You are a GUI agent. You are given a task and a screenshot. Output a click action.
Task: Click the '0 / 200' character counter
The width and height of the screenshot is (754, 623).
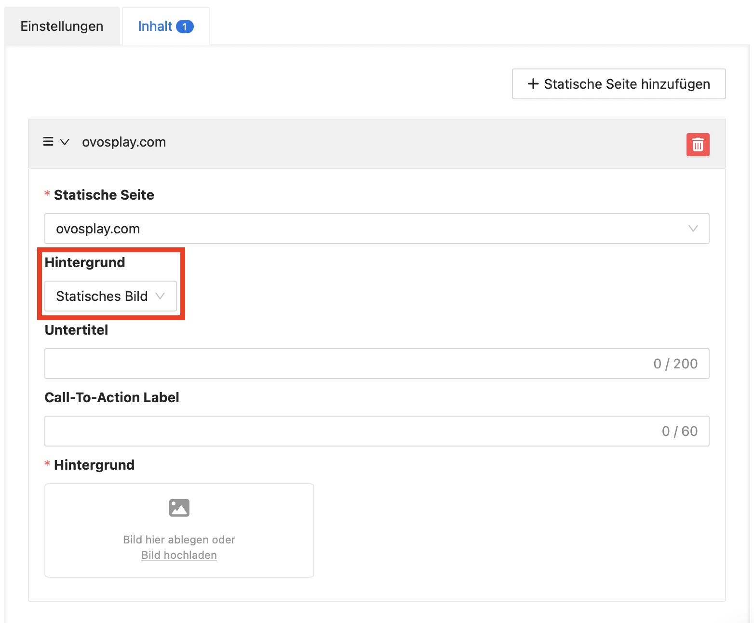[675, 364]
